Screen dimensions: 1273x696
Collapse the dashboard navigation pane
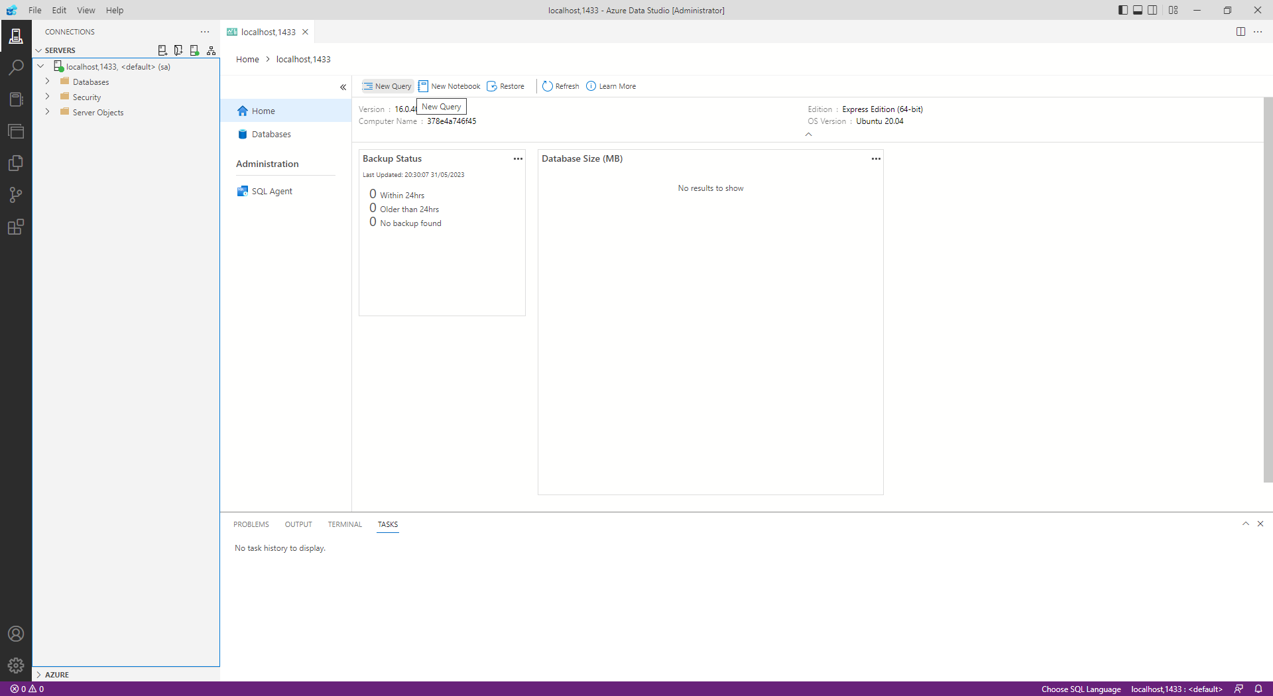pos(343,87)
